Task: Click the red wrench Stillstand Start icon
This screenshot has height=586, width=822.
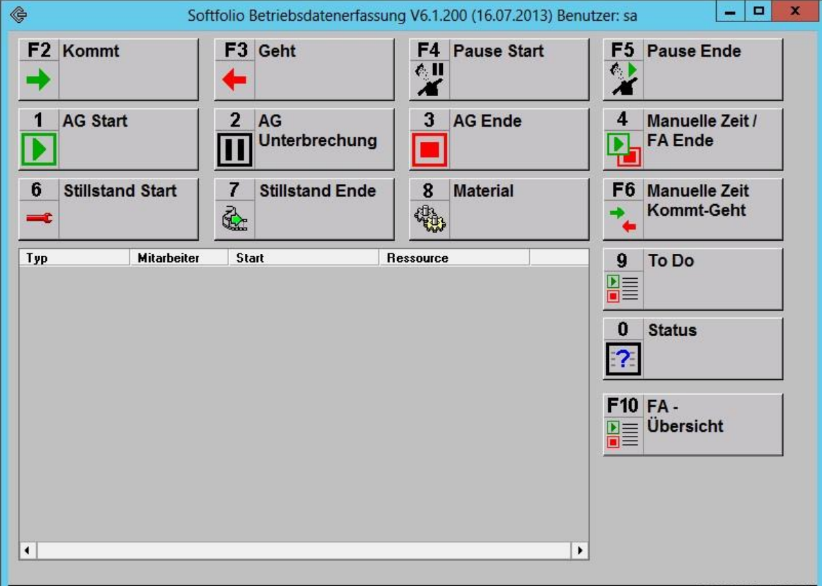Action: 39,219
